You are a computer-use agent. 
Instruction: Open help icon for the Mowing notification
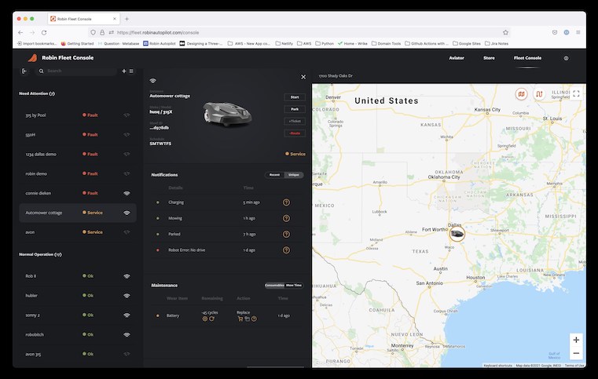pyautogui.click(x=286, y=218)
